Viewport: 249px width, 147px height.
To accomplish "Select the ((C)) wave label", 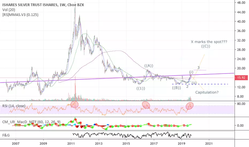I will (206, 46).
